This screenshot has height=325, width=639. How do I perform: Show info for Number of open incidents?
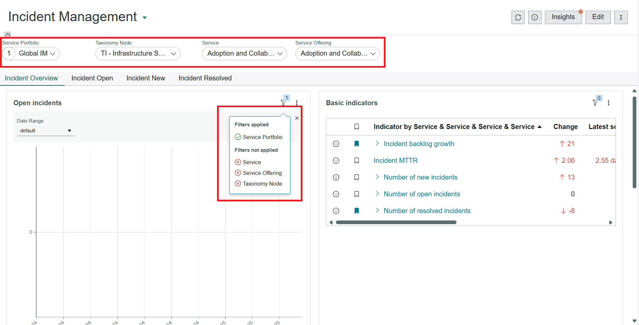point(336,194)
